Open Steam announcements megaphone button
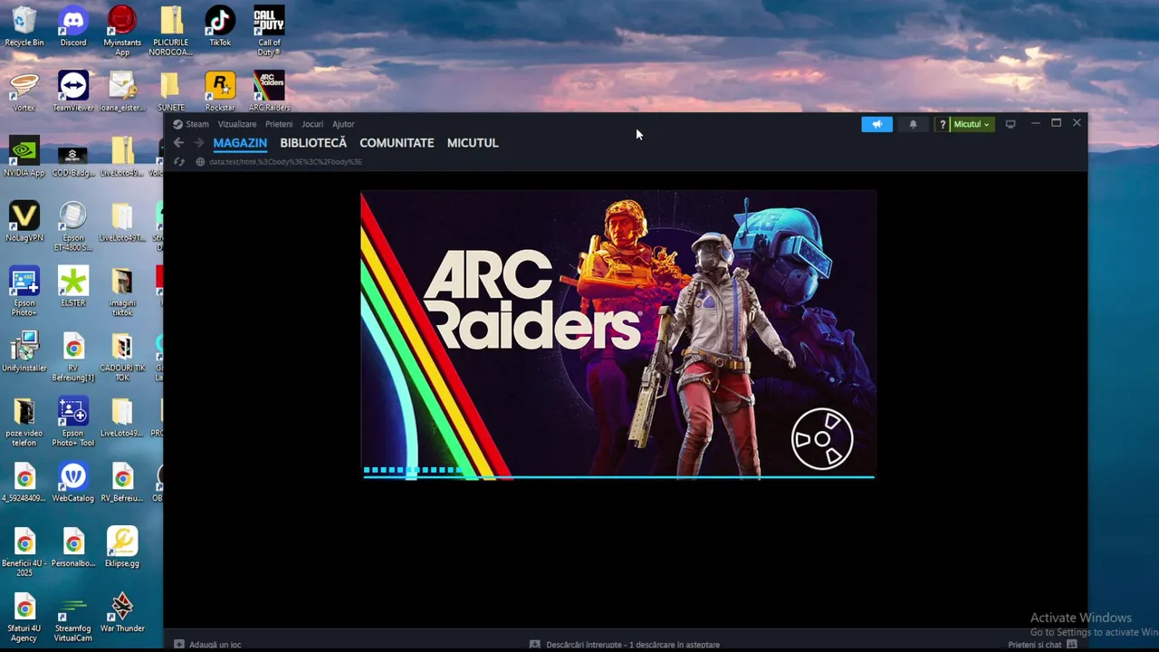 coord(876,124)
